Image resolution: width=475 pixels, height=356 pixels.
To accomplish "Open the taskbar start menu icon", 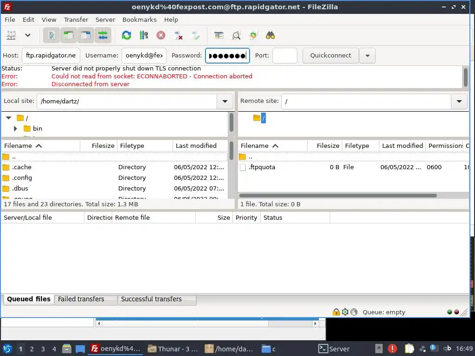I will pyautogui.click(x=7, y=349).
